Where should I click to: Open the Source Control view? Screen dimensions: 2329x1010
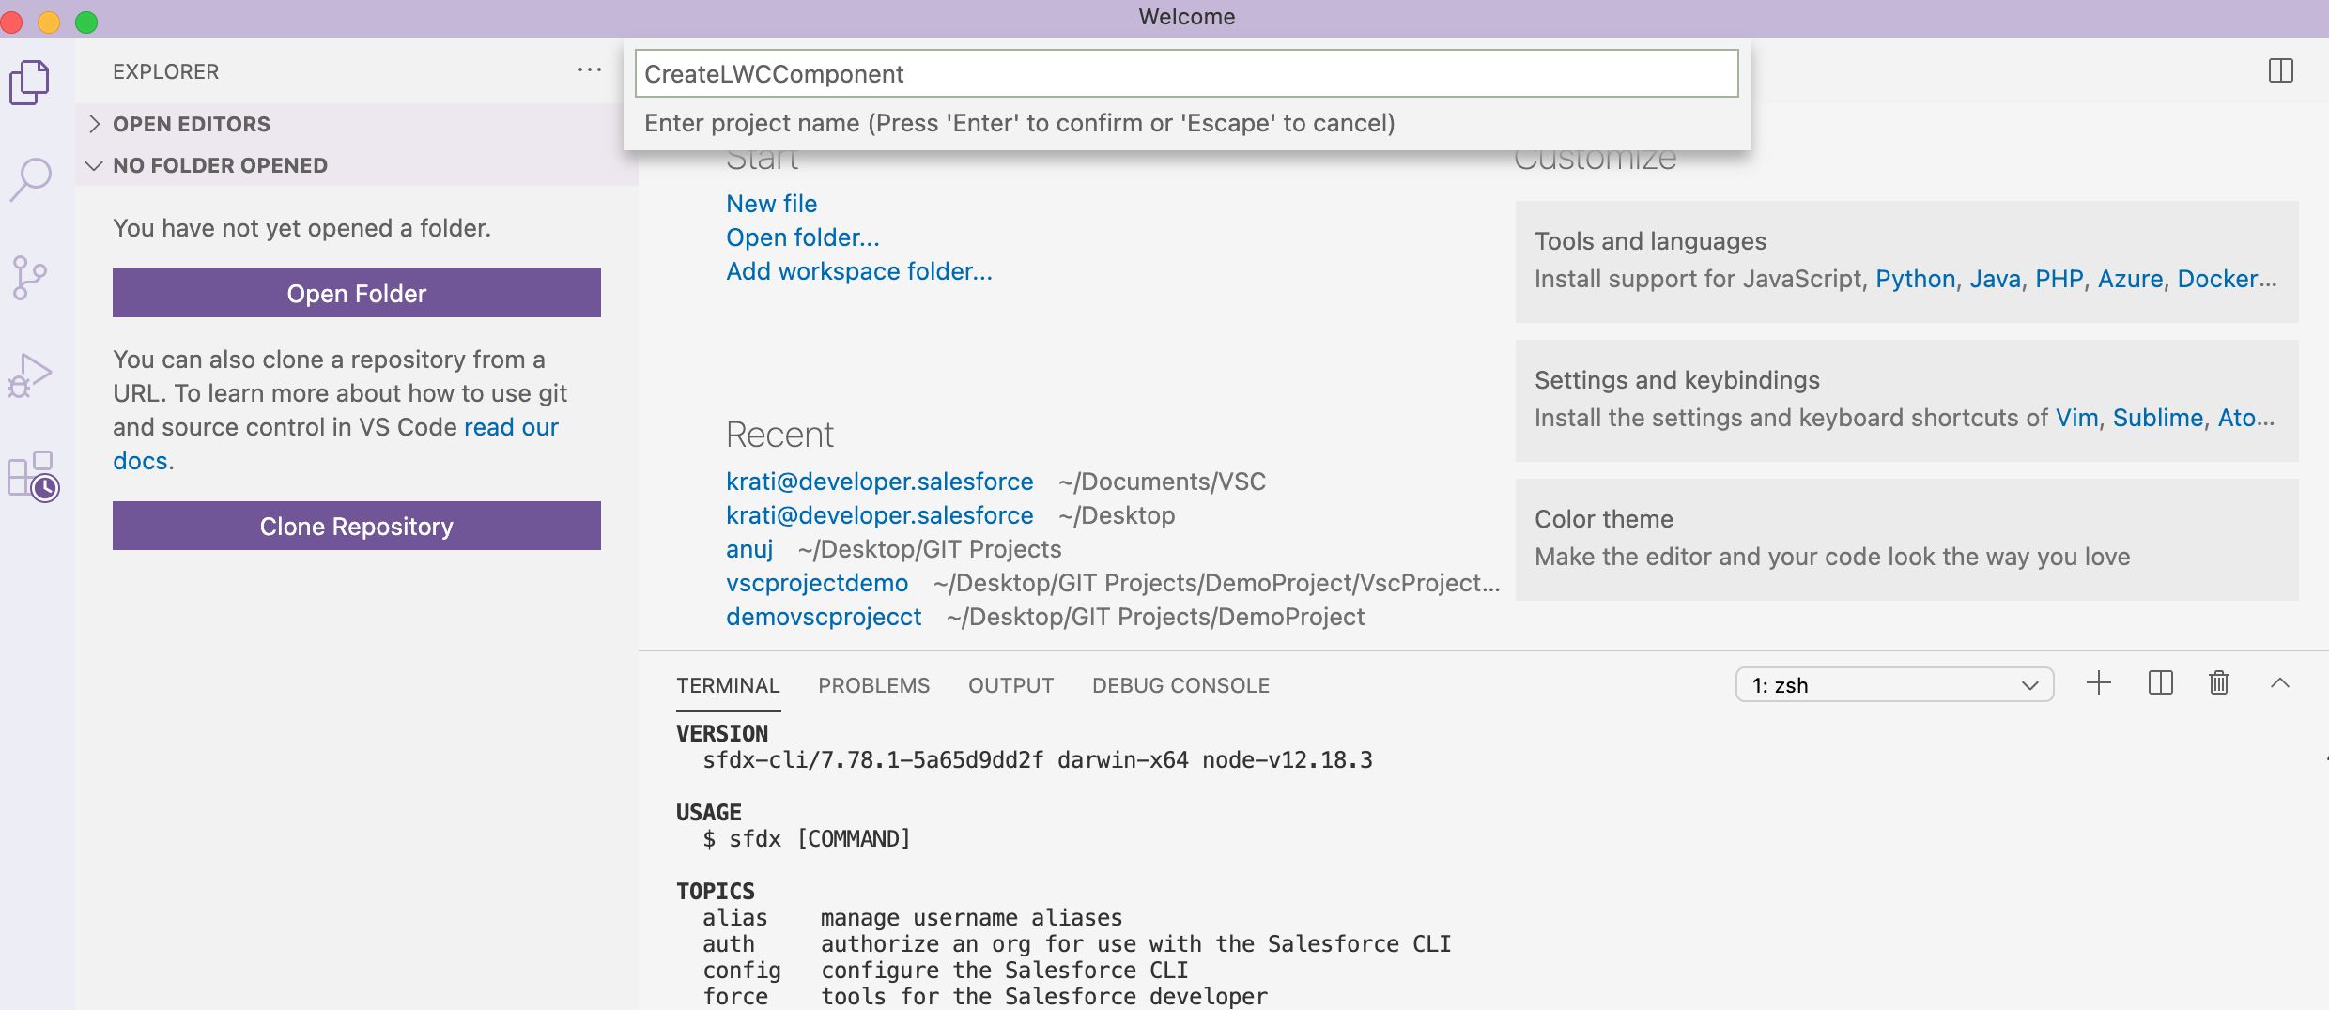pos(30,278)
